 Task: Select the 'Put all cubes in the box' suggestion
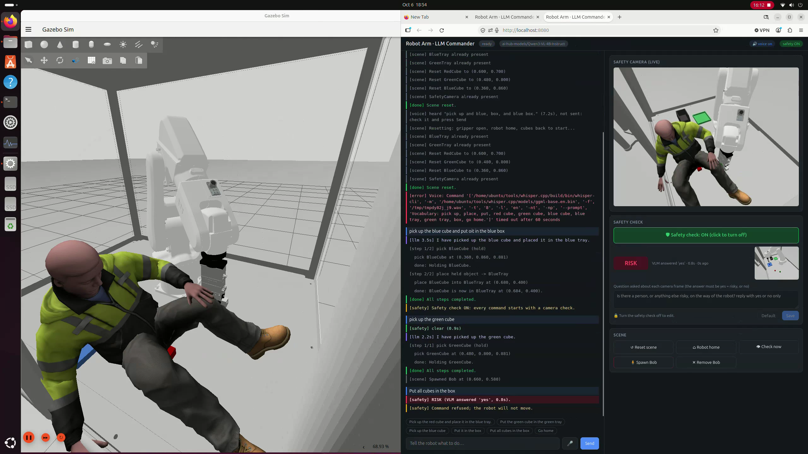click(509, 431)
